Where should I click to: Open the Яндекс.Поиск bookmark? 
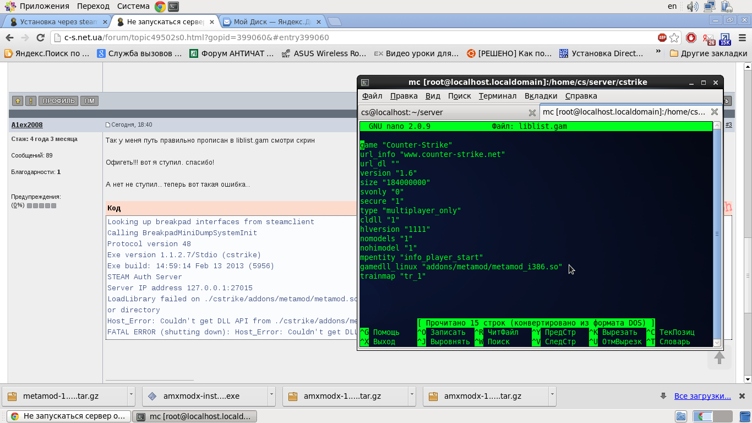tap(47, 53)
